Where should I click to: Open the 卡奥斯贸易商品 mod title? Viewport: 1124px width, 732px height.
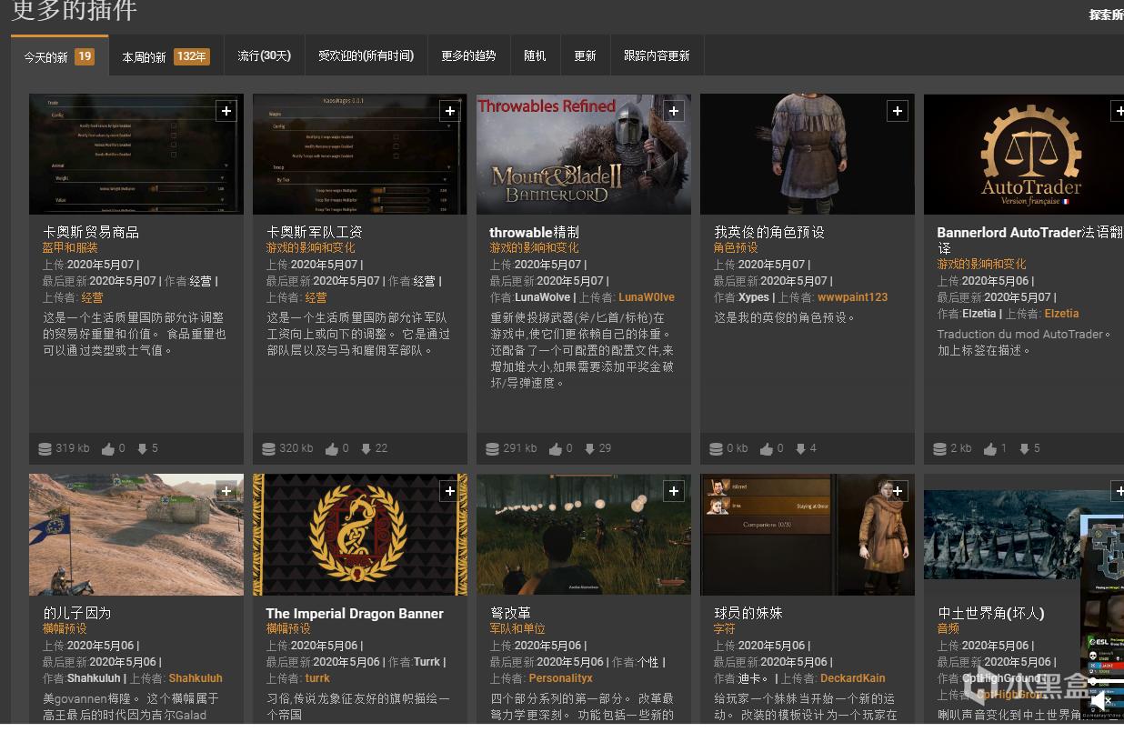pyautogui.click(x=91, y=232)
